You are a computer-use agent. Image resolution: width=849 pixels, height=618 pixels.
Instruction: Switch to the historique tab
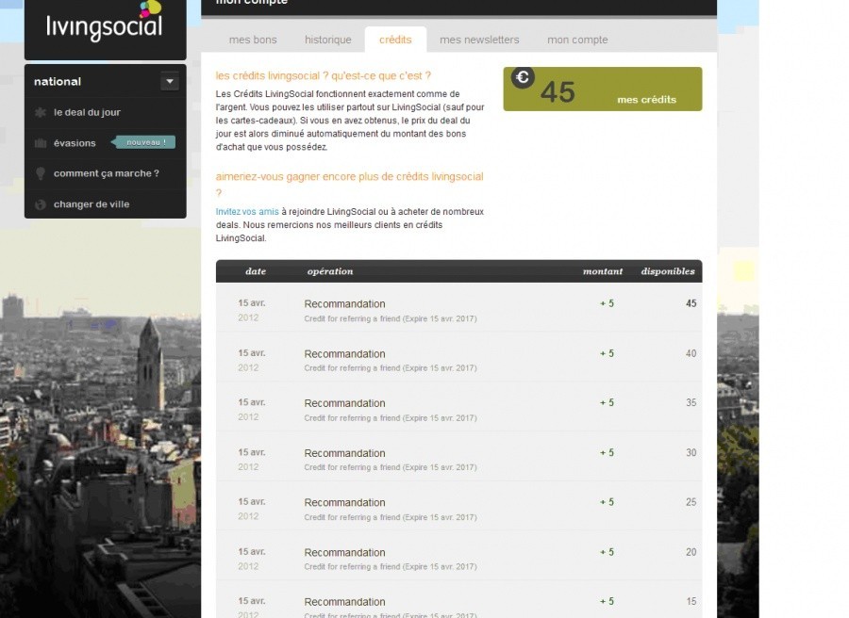[x=327, y=40]
